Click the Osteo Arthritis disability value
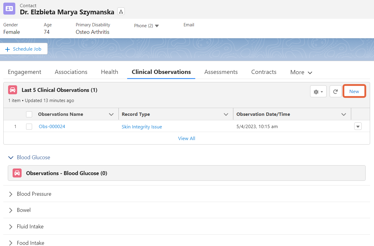Image resolution: width=374 pixels, height=246 pixels. 93,32
